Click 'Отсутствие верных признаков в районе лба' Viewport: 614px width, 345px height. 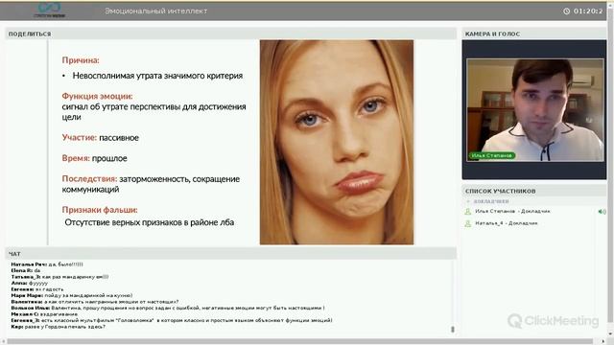[x=150, y=222]
